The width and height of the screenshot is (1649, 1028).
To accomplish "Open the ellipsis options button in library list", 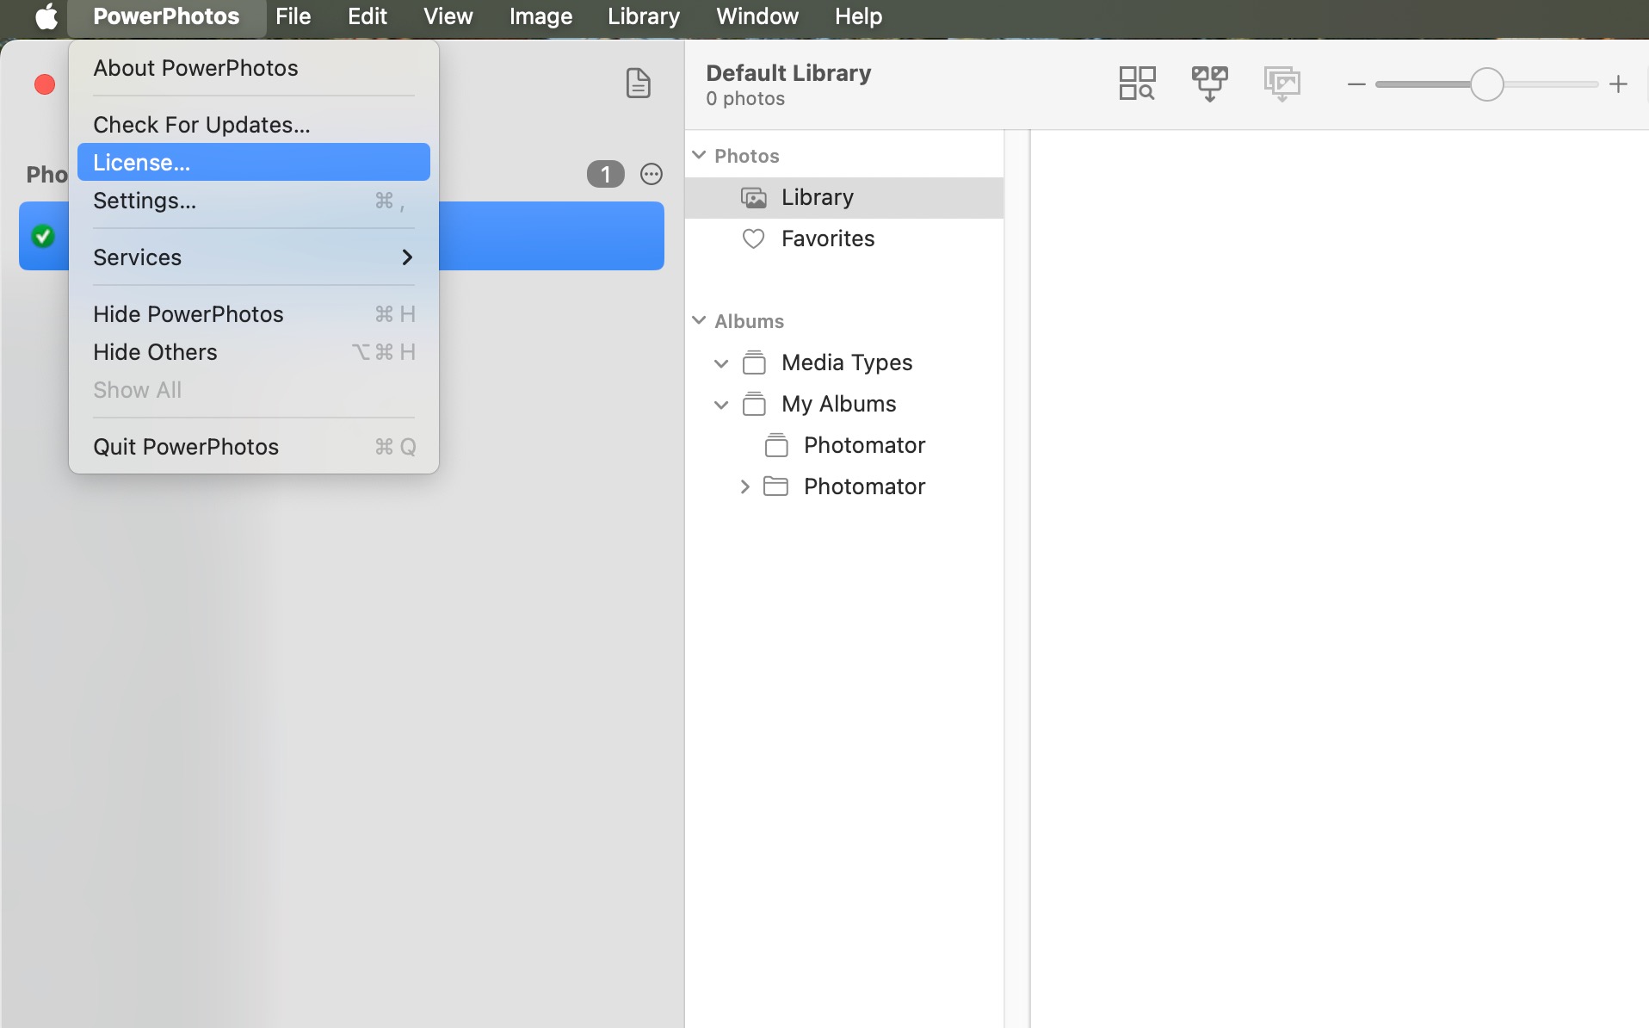I will 652,174.
